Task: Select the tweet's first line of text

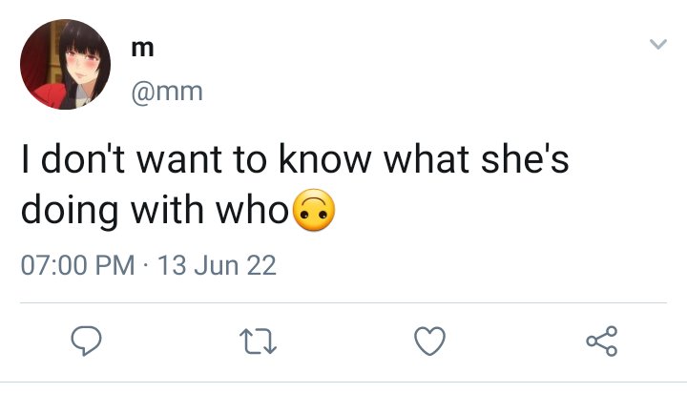Action: pos(295,158)
